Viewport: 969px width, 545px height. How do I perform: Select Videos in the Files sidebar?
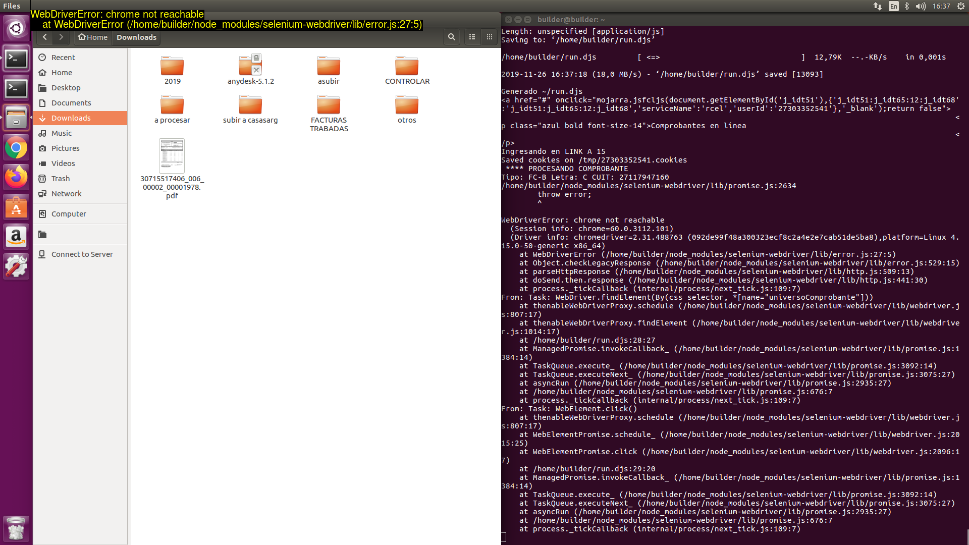click(81, 163)
